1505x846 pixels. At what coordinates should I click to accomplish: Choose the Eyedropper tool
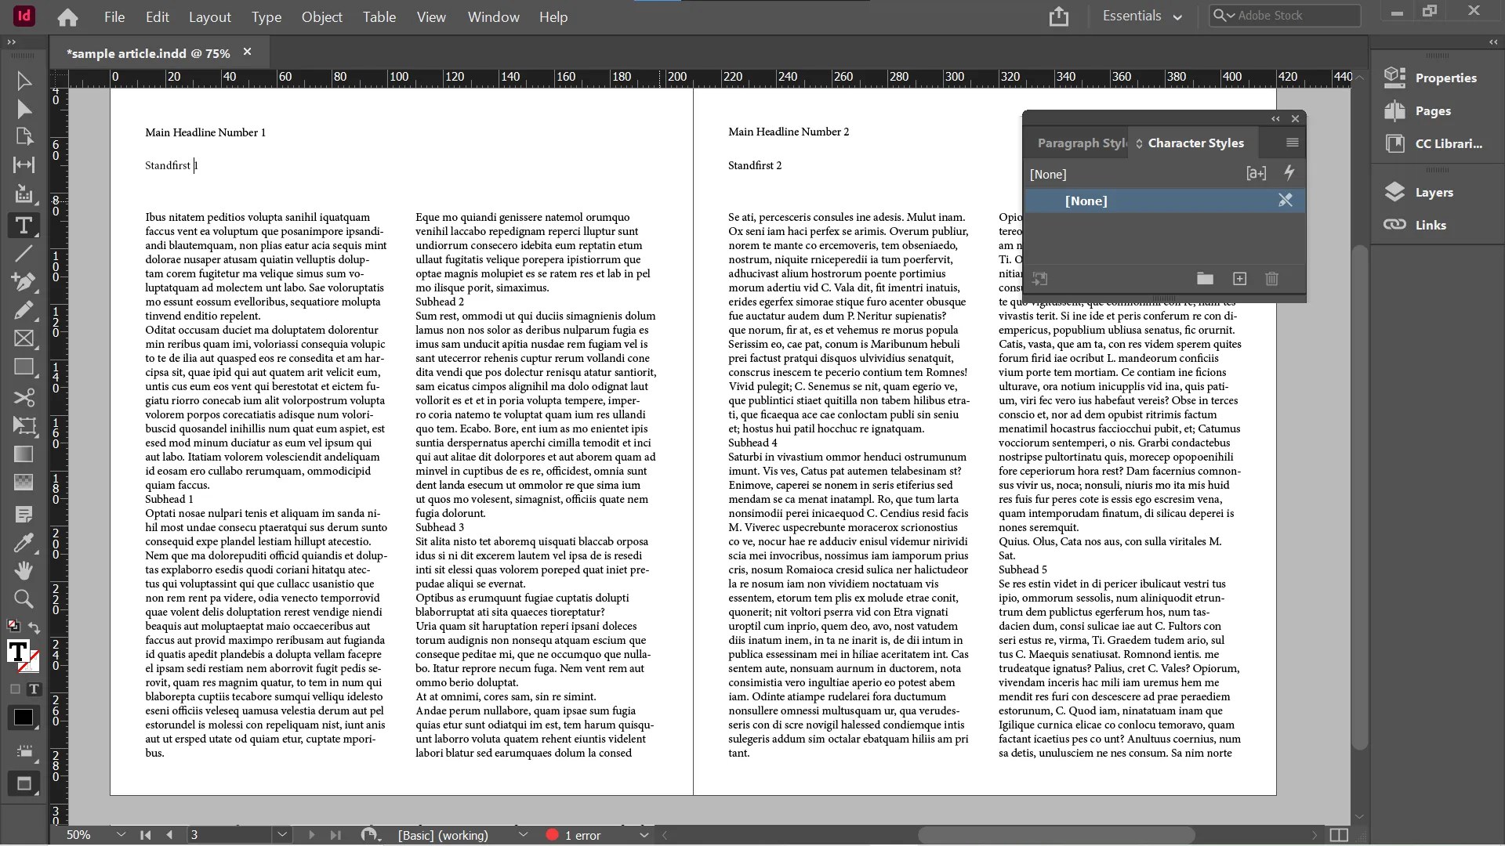click(24, 543)
